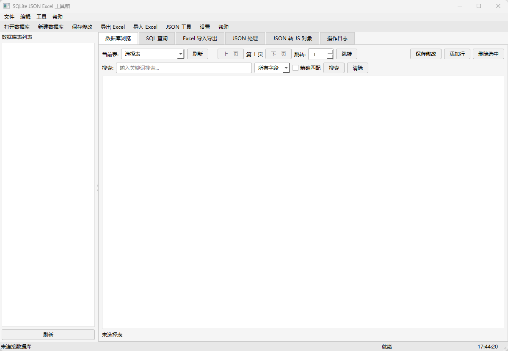Click the 添加行 button
Viewport: 508px width, 351px height.
(457, 54)
